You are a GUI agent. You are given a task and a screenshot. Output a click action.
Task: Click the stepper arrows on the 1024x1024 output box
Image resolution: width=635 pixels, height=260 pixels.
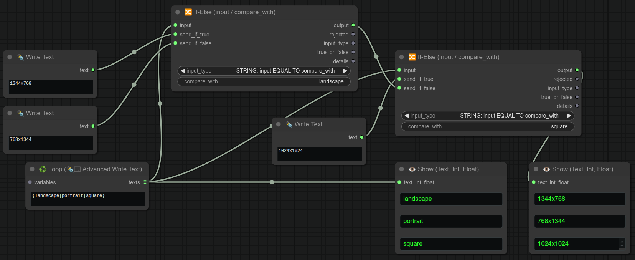[x=622, y=243]
